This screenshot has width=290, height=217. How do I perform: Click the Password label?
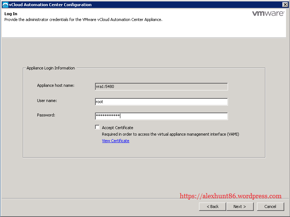point(46,115)
